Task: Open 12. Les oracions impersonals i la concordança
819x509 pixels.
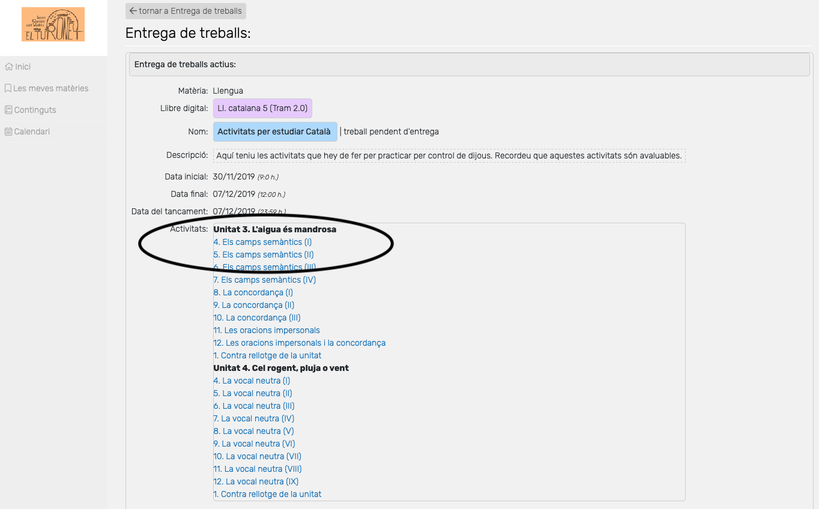Action: [x=299, y=343]
